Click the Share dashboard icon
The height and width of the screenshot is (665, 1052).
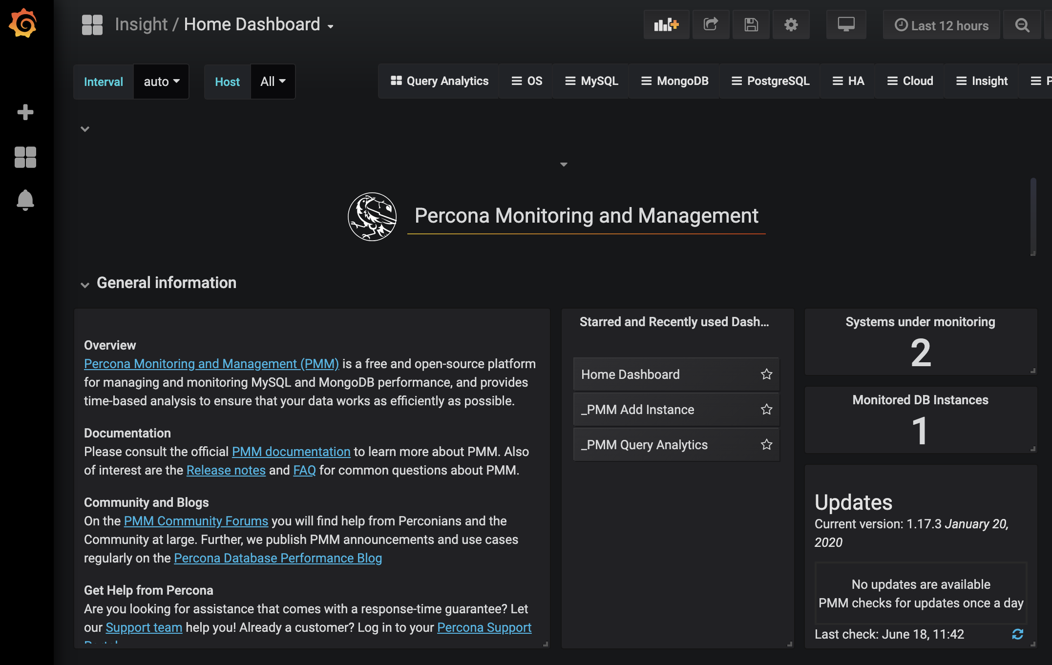711,25
